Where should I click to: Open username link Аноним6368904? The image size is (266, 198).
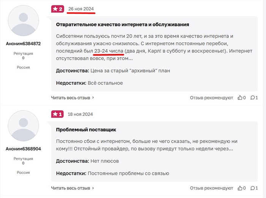pos(24,149)
